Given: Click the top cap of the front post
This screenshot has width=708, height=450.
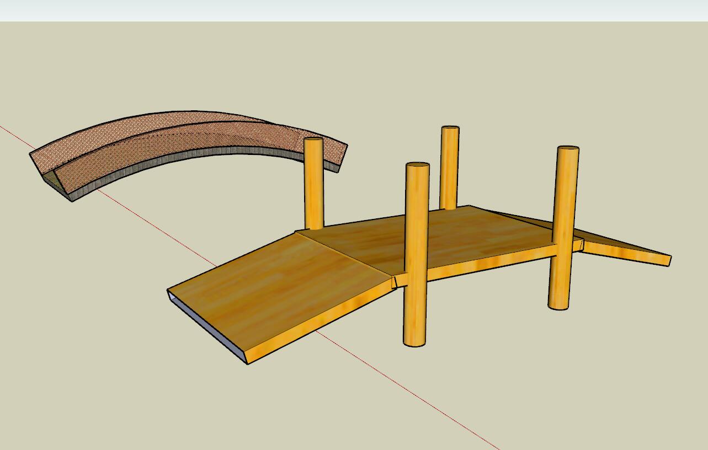Looking at the screenshot, I should pyautogui.click(x=417, y=165).
